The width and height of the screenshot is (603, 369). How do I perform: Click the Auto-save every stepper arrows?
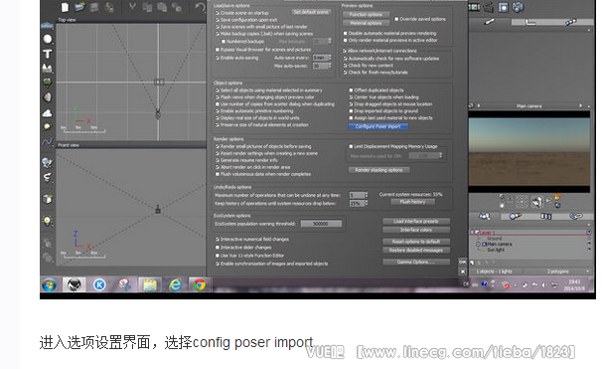point(329,58)
